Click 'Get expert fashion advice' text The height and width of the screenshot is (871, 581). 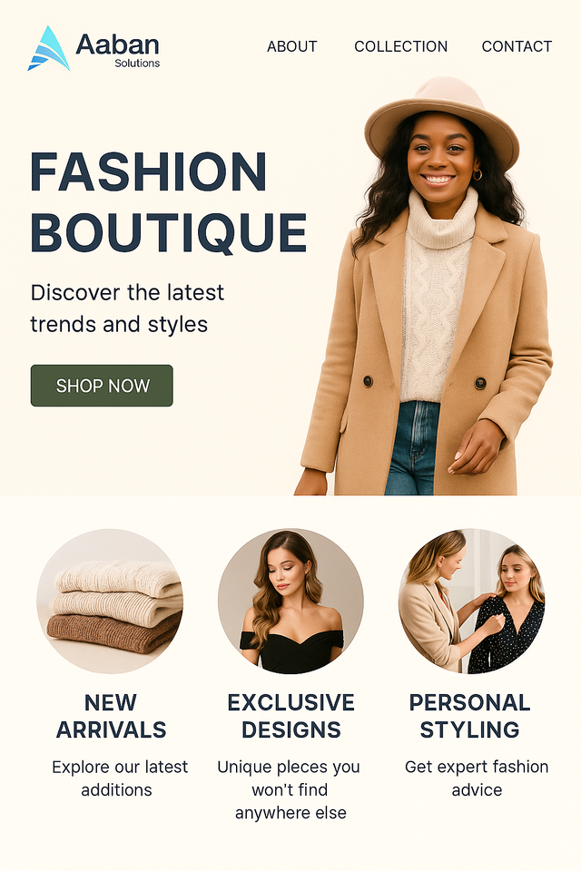pyautogui.click(x=477, y=778)
